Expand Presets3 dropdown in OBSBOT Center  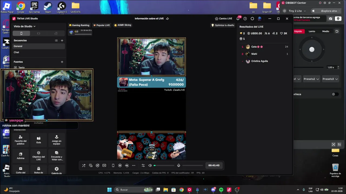coord(330,79)
